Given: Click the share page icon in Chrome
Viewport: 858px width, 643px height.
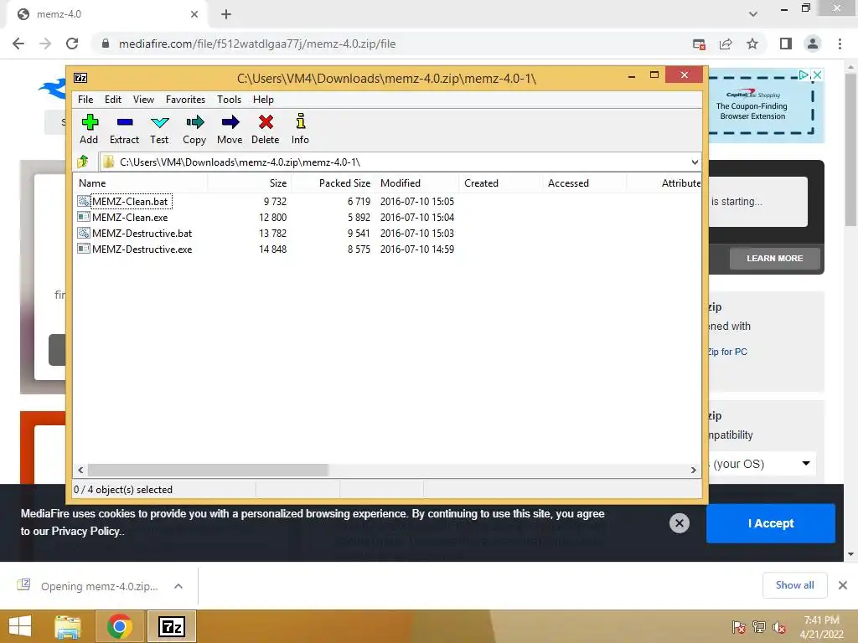Looking at the screenshot, I should click(726, 44).
